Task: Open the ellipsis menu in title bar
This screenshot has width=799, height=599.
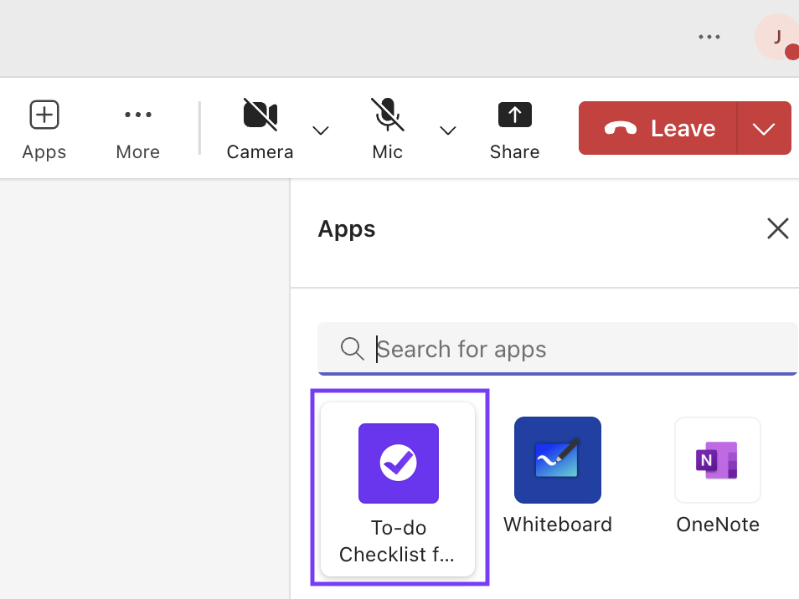Action: [x=709, y=37]
